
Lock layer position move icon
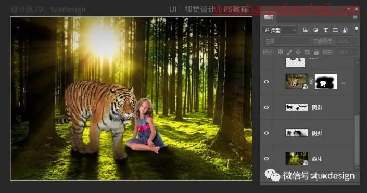click(x=298, y=52)
